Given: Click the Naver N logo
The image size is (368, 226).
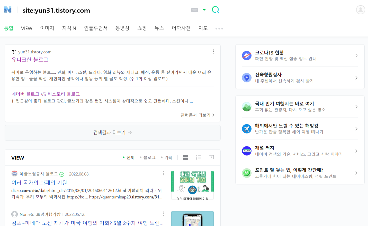Looking at the screenshot, I should pyautogui.click(x=8, y=10).
